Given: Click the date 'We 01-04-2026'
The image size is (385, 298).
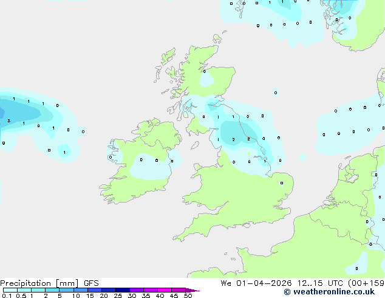Looking at the screenshot, I should click(256, 283).
